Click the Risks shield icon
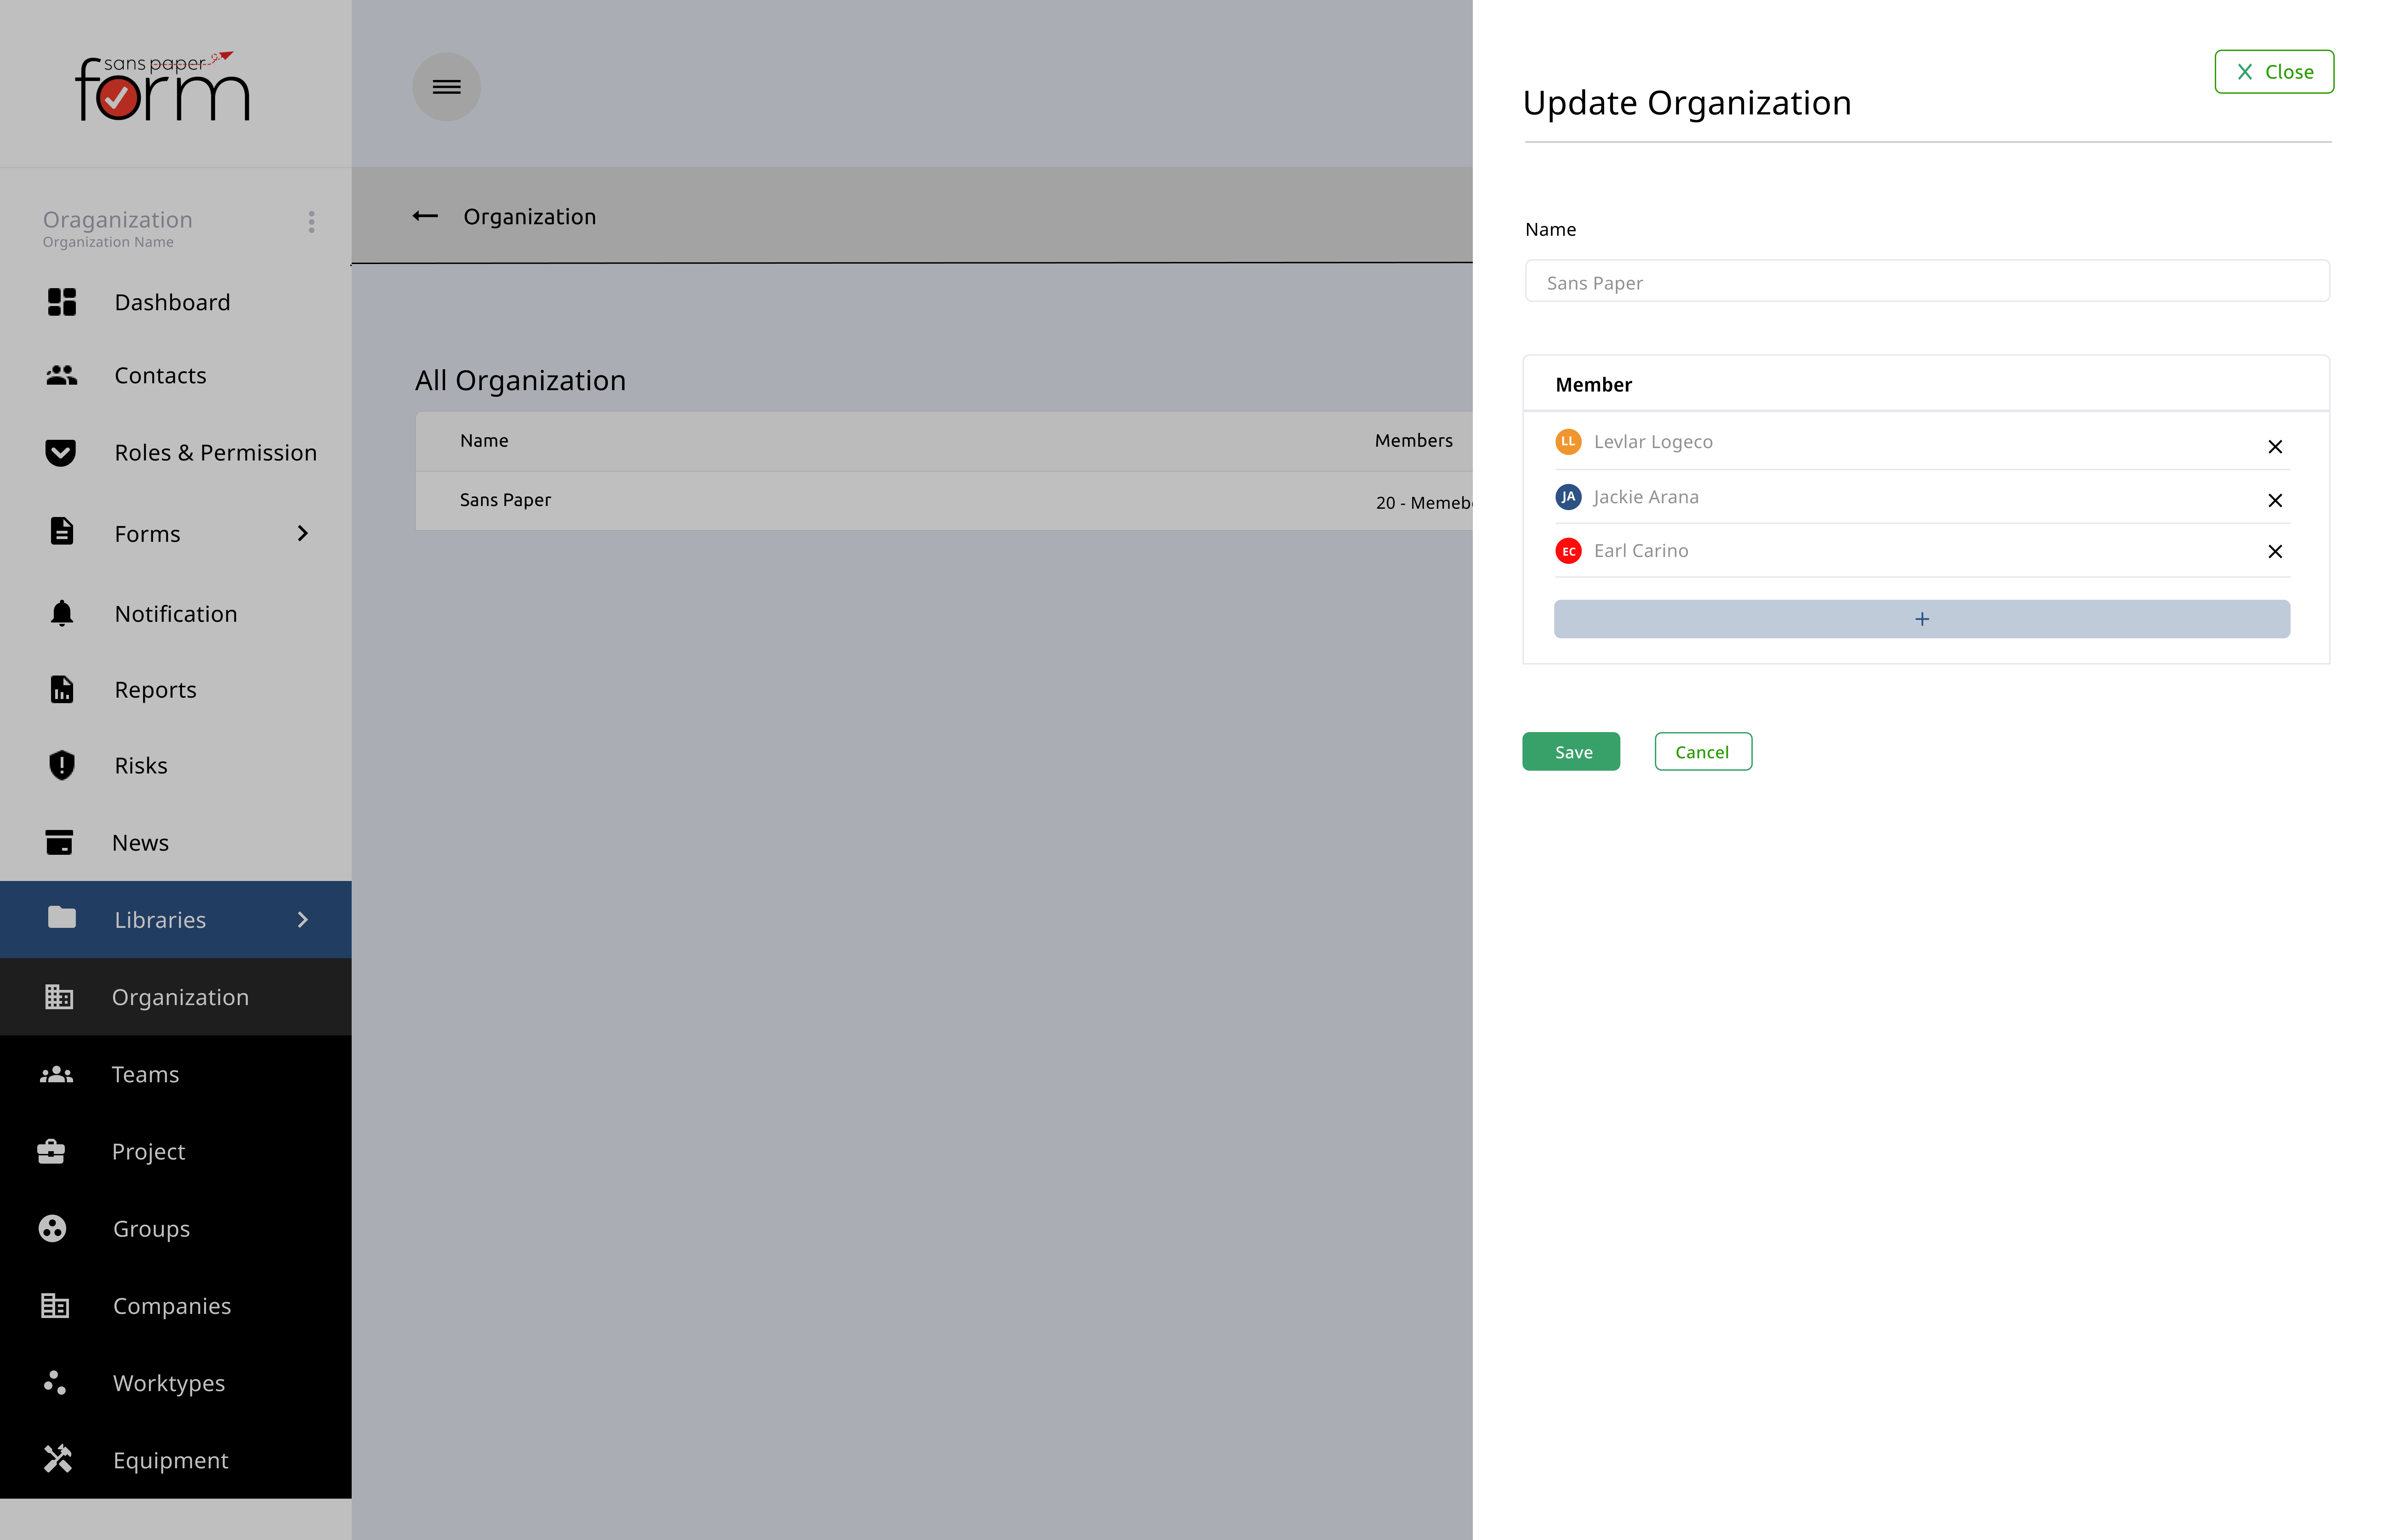Screen dimensions: 2383x1540 [62, 765]
